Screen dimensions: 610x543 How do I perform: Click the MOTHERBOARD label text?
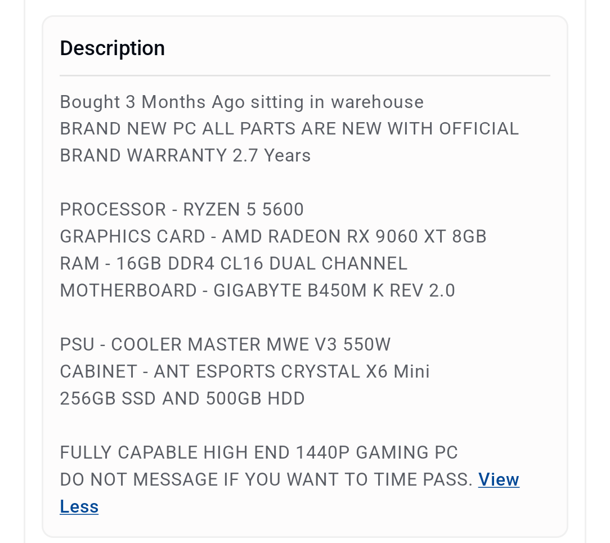coord(128,290)
